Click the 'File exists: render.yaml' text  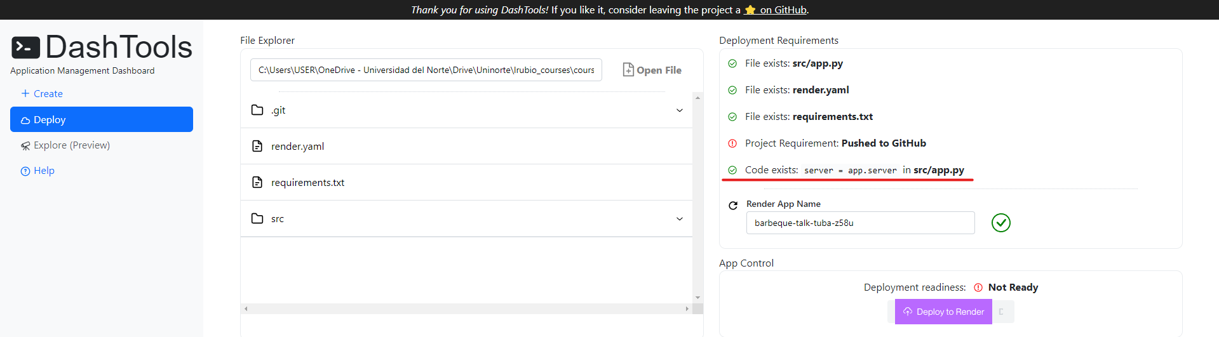[x=797, y=90]
